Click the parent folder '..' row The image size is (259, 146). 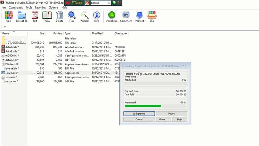(64, 39)
